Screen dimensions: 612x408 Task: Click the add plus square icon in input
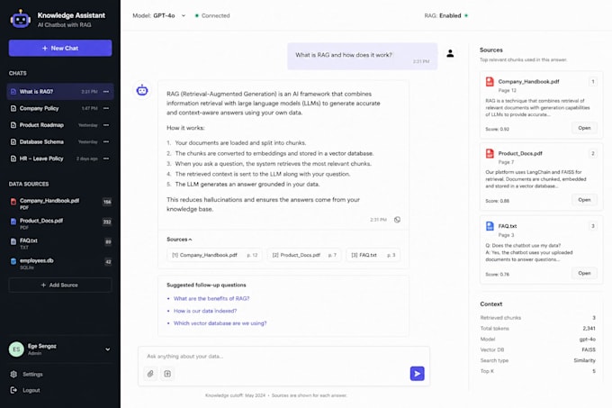pos(167,374)
